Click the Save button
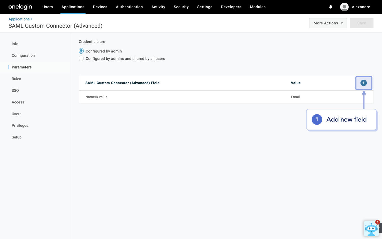Viewport: 382px width, 239px height. point(362,23)
